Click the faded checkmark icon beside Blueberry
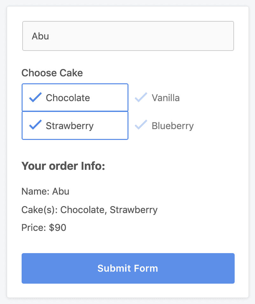 coord(141,125)
